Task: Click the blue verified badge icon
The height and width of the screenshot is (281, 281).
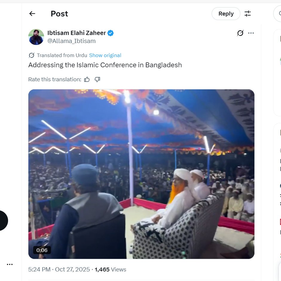Action: point(111,33)
